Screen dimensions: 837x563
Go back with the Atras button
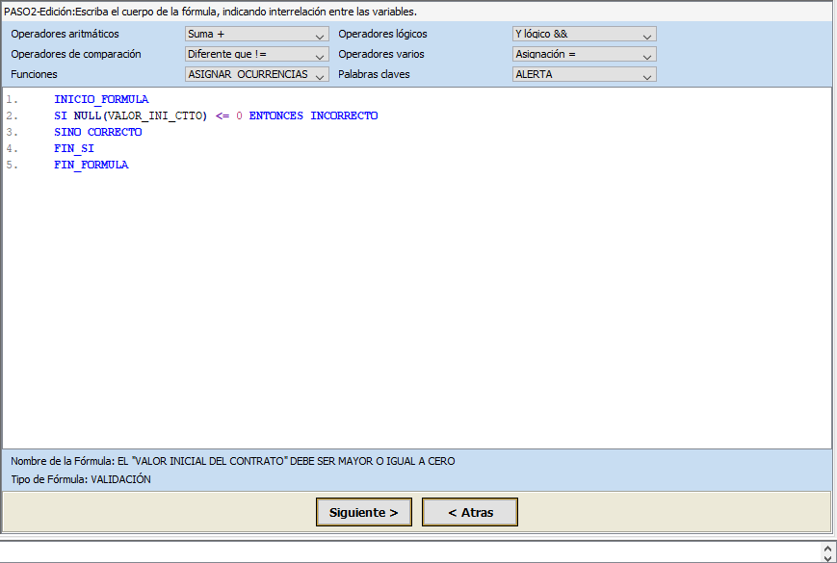(x=470, y=513)
